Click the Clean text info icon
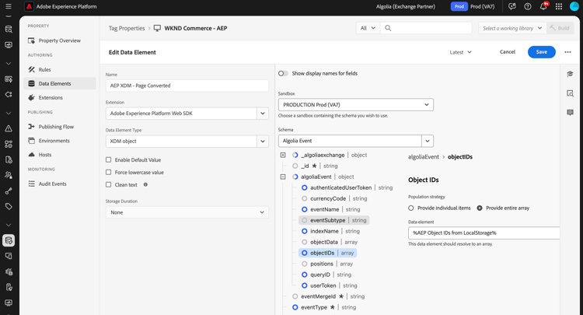Image resolution: width=583 pixels, height=315 pixels. (145, 185)
